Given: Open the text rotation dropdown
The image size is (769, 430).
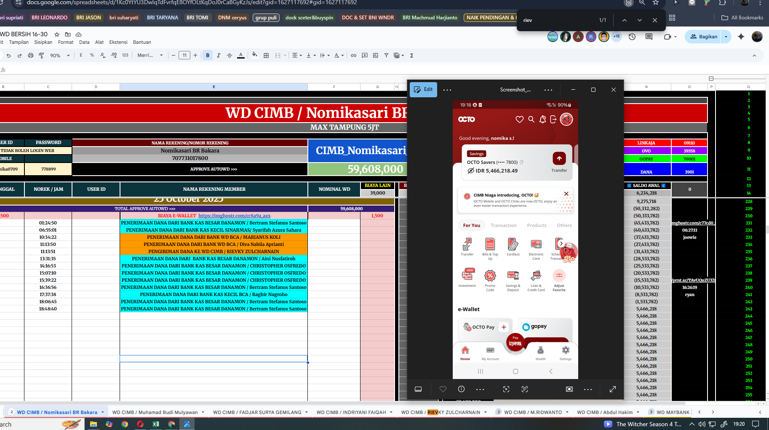Looking at the screenshot, I should click(x=339, y=55).
